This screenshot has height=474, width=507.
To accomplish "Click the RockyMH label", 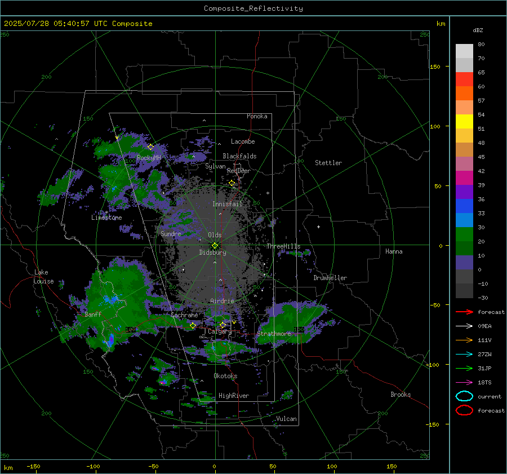I will pyautogui.click(x=149, y=158).
